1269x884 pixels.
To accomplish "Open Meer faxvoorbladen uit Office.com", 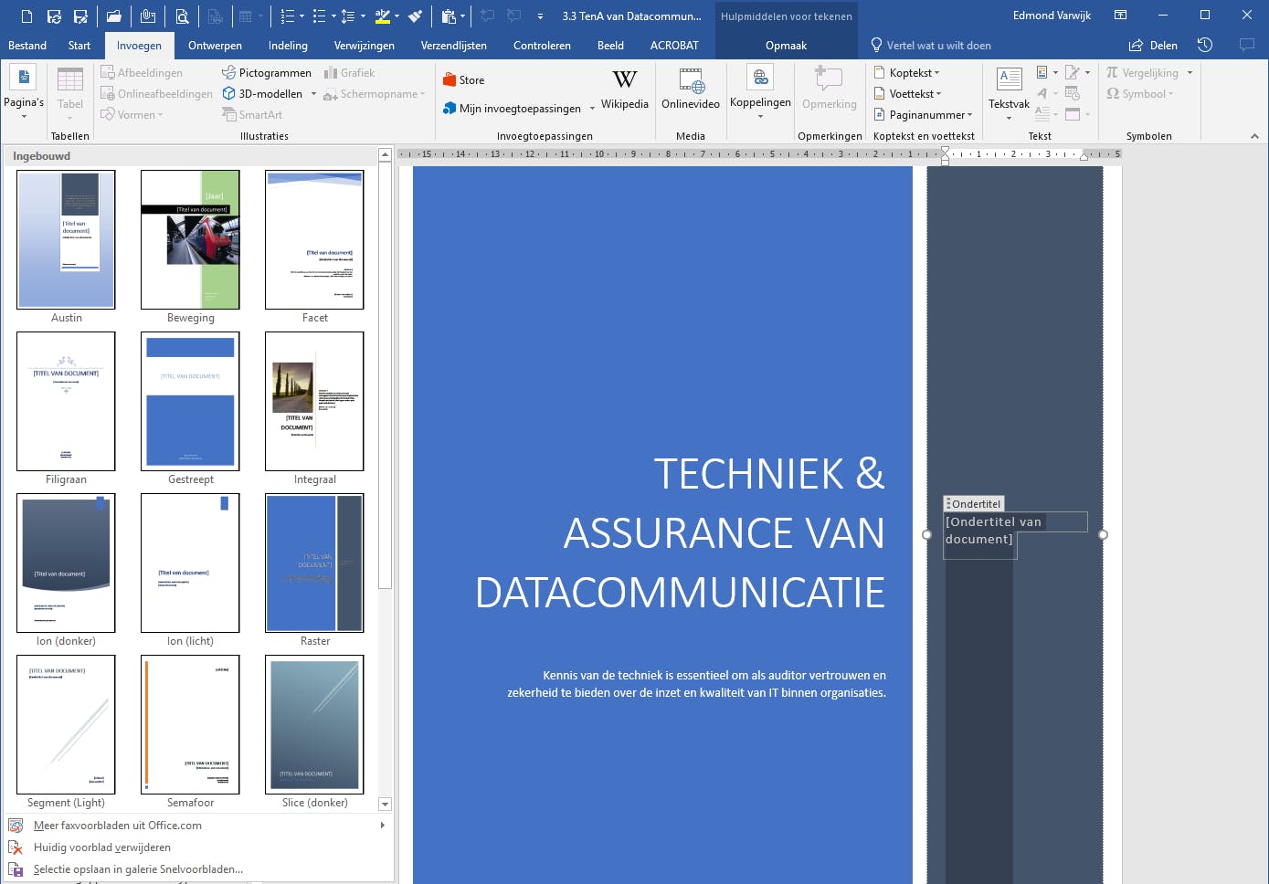I will click(118, 826).
